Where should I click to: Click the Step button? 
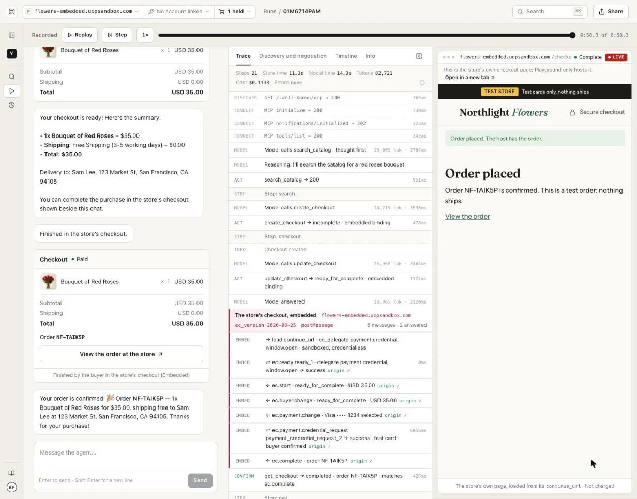(117, 35)
